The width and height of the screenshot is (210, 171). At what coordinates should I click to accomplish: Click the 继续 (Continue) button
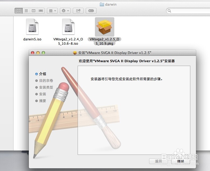point(181,161)
